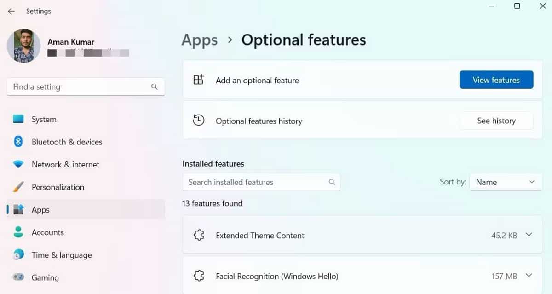
Task: Go to Accounts settings
Action: coord(48,232)
